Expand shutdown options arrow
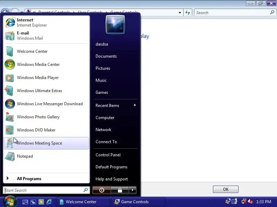Image resolution: width=277 pixels, height=207 pixels. click(133, 190)
